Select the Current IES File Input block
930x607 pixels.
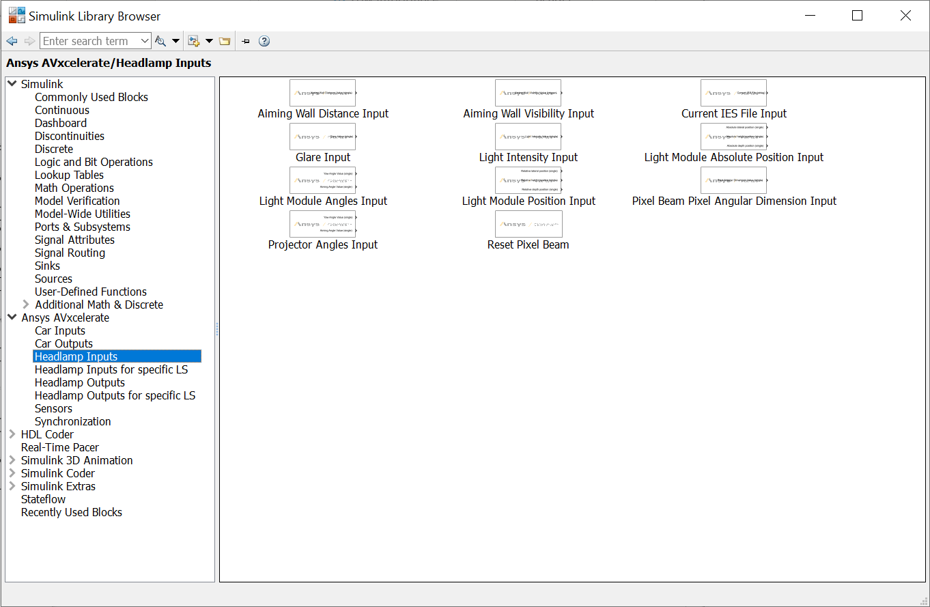point(734,93)
